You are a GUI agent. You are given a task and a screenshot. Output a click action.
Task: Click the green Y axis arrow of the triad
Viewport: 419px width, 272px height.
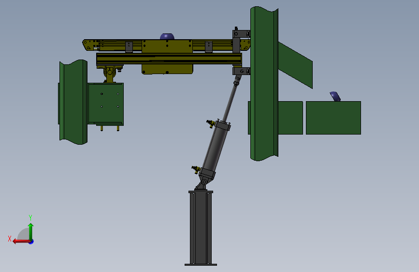pos(31,231)
